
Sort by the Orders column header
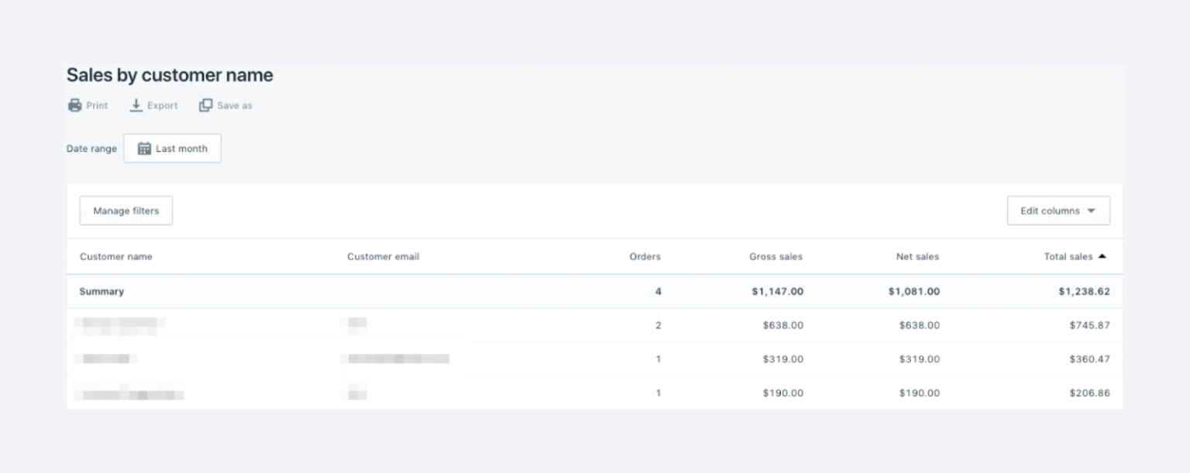coord(645,256)
